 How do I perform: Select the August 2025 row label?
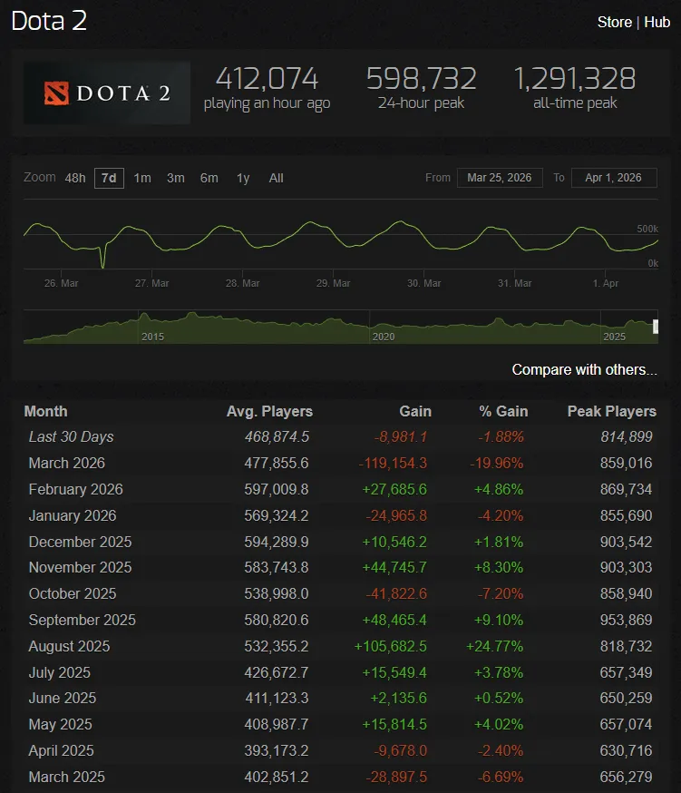69,646
